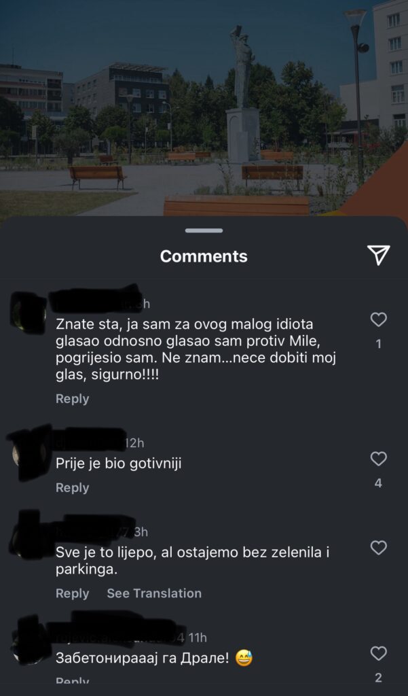The image size is (408, 696).
Task: Open second commenter's avatar at 12h comment
Action: tap(29, 453)
